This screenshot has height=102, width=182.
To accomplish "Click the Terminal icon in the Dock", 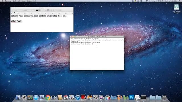I will click(143, 97).
